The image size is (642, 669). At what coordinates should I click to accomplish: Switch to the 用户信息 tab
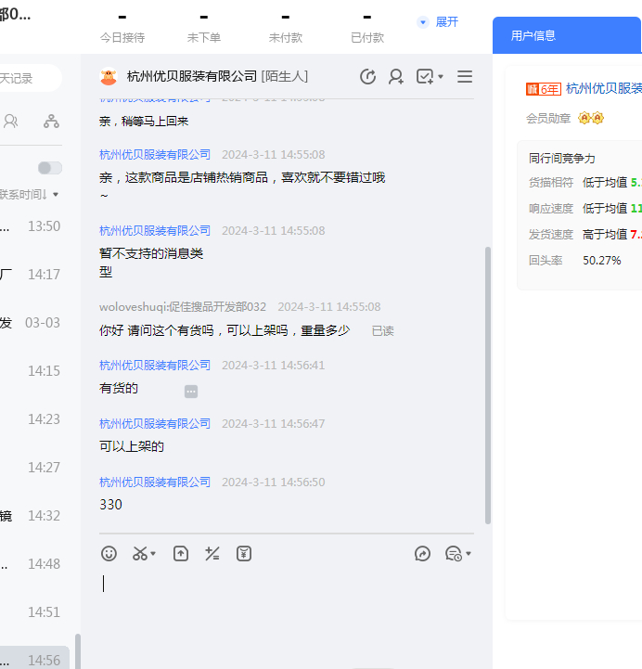point(533,35)
